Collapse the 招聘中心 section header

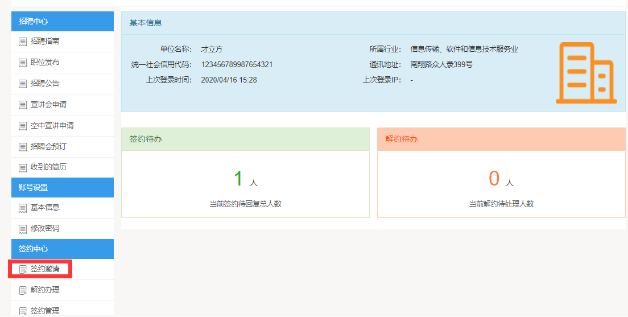tap(62, 22)
